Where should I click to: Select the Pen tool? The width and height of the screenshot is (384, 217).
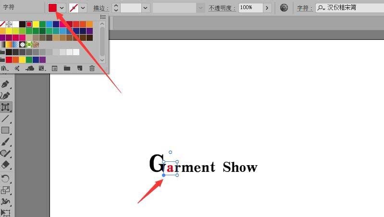click(x=5, y=84)
